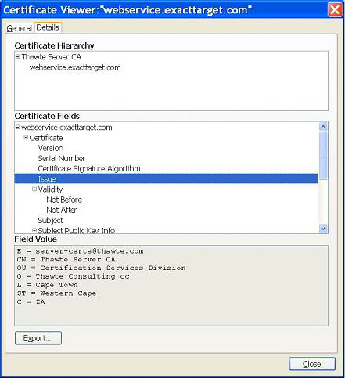Image resolution: width=345 pixels, height=378 pixels.
Task: Collapse the Validity node
Action: tap(34, 189)
